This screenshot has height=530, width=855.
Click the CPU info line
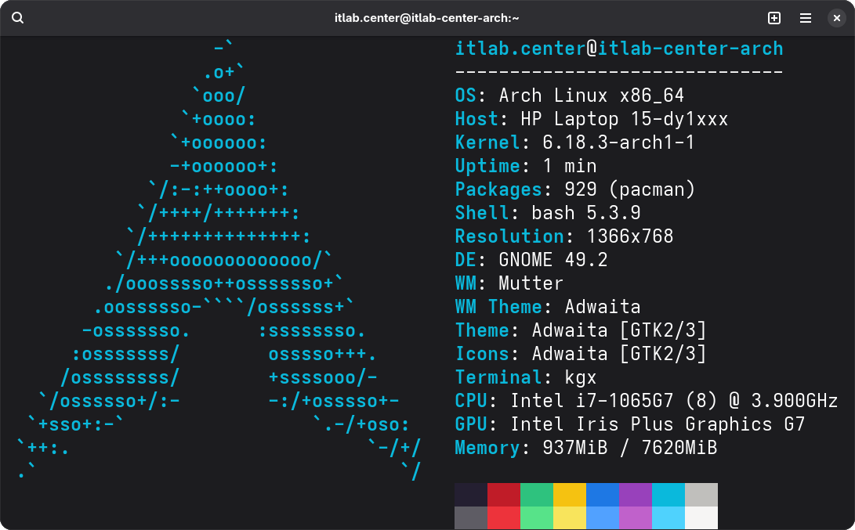646,401
